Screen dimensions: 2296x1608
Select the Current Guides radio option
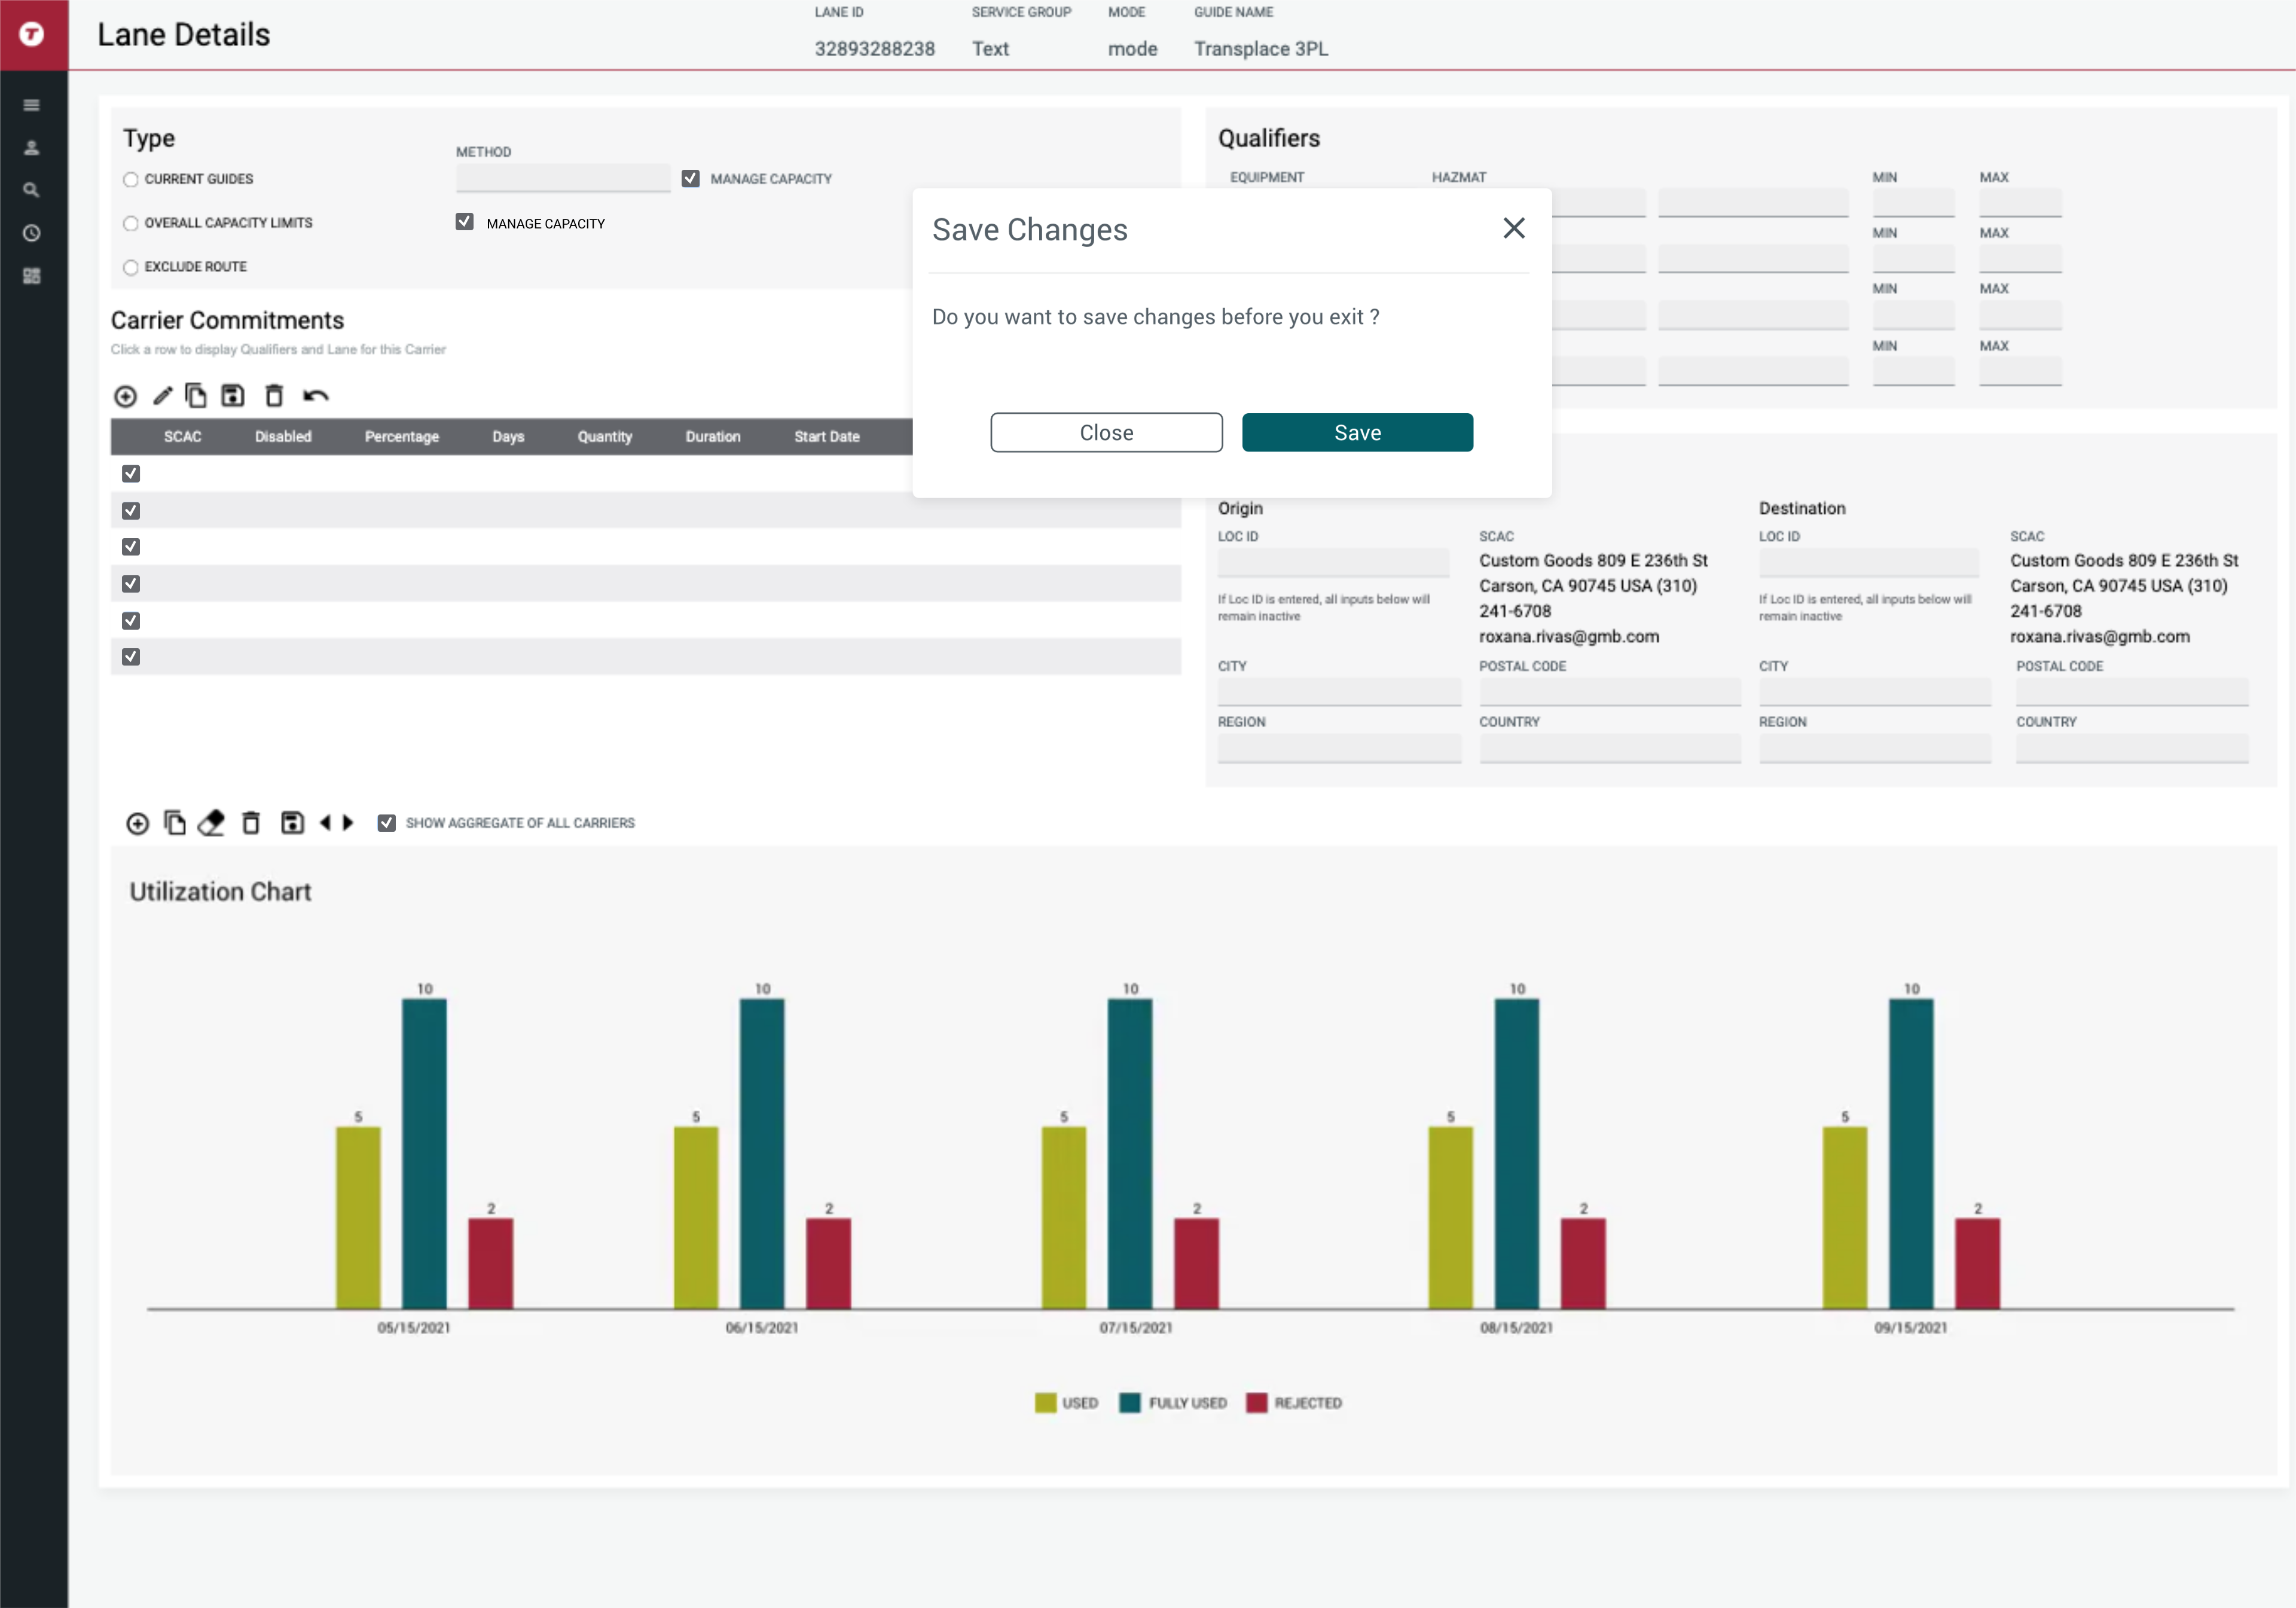130,180
